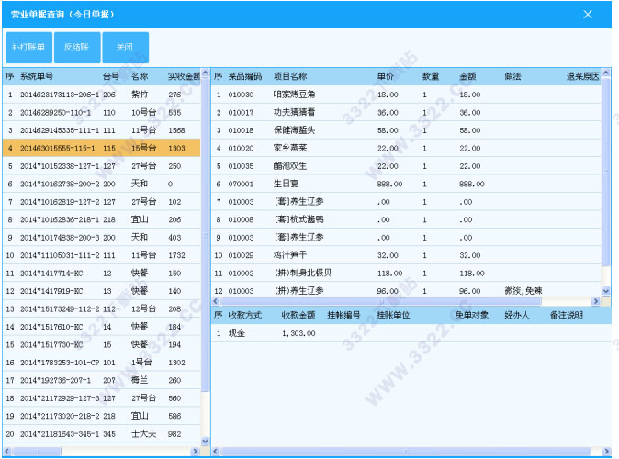619x459 pixels.
Task: Select order 20146289250-110-1
Action: [102, 113]
